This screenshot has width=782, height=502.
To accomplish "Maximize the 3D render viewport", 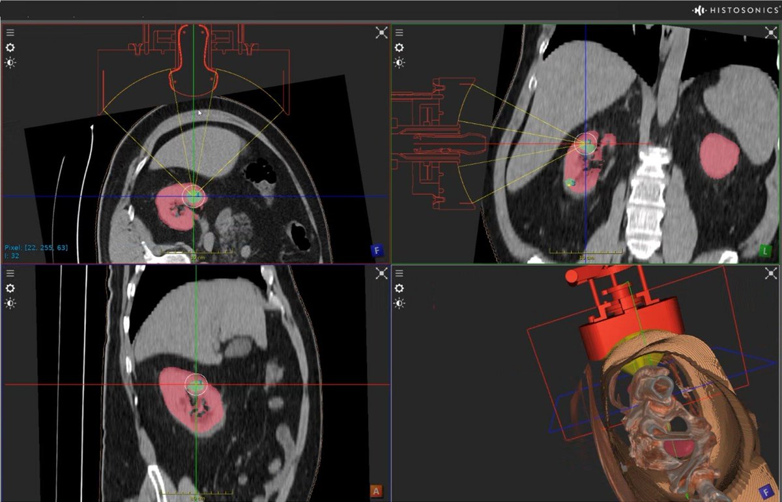I will (771, 273).
